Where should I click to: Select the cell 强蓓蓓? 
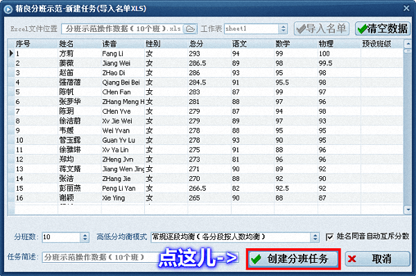[x=79, y=83]
